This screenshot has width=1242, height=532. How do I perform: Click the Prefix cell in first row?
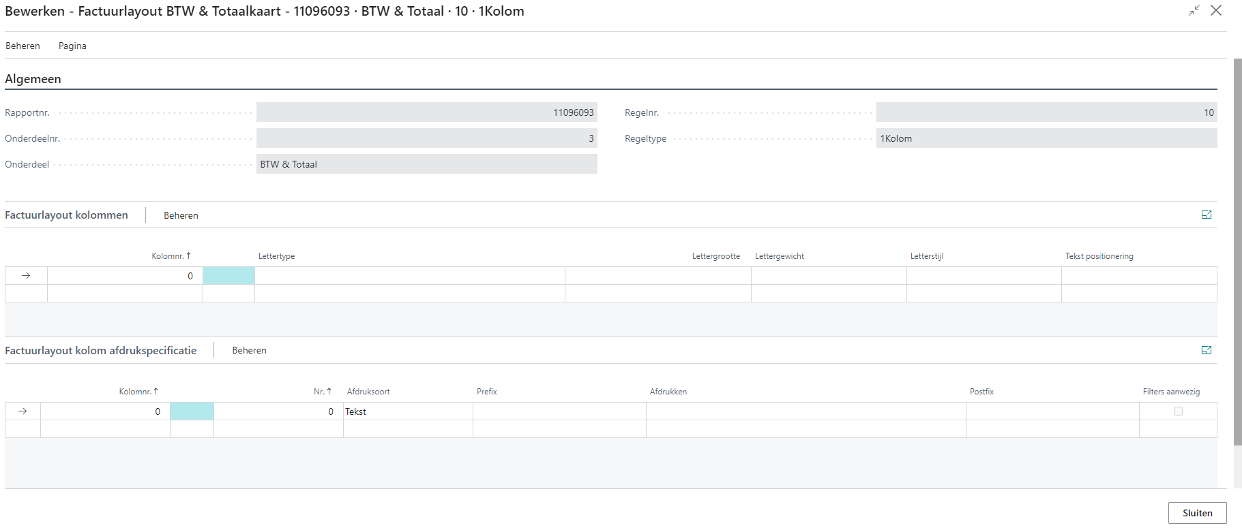[559, 411]
